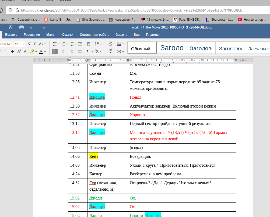The width and height of the screenshot is (270, 217).
Task: Click the multilevel list icon
Action: tap(72, 44)
